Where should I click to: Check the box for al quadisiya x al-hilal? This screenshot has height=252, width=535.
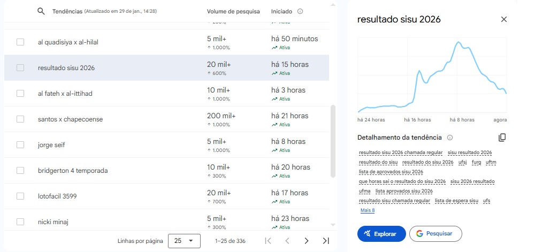(20, 42)
